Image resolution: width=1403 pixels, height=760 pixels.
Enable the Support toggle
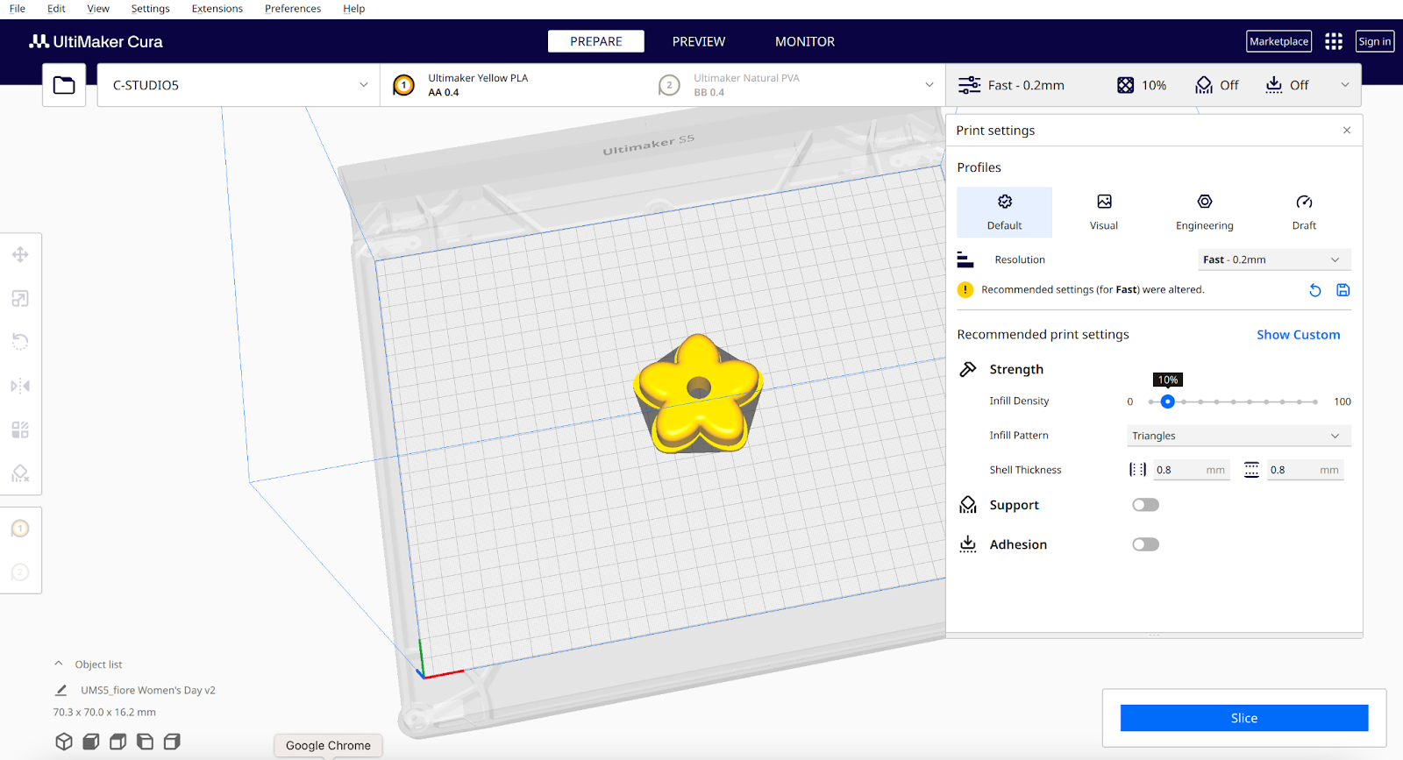point(1145,505)
